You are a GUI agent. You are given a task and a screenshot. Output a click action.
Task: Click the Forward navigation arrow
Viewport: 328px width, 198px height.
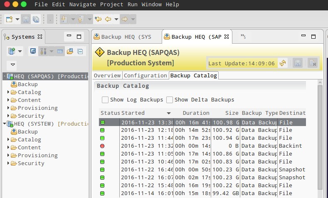125,19
